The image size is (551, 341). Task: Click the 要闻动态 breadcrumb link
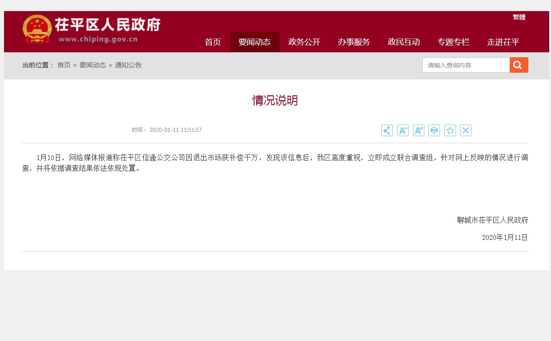[x=93, y=65]
